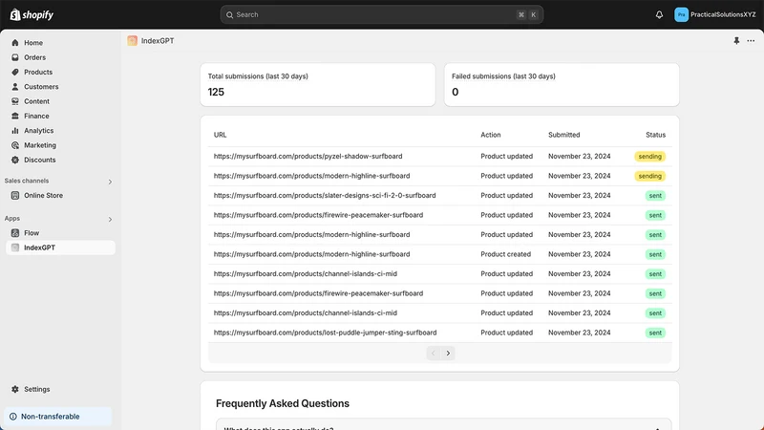Image resolution: width=764 pixels, height=430 pixels.
Task: Click the Products tag icon
Action: (15, 73)
